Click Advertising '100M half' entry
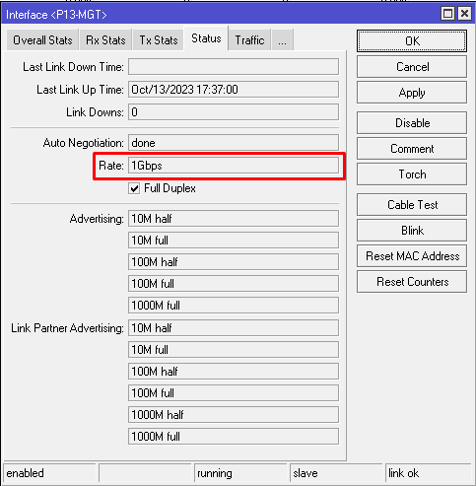This screenshot has height=486, width=476. [x=234, y=262]
